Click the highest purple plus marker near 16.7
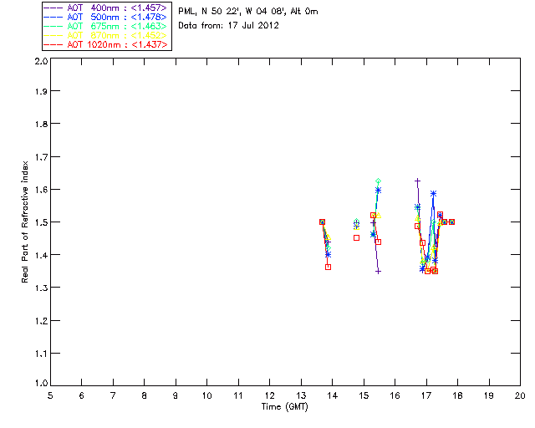This screenshot has height=428, width=535. click(417, 181)
